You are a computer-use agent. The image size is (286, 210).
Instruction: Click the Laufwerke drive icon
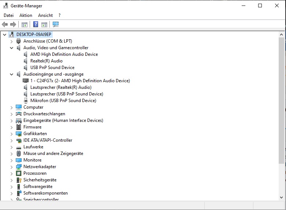tap(19, 148)
